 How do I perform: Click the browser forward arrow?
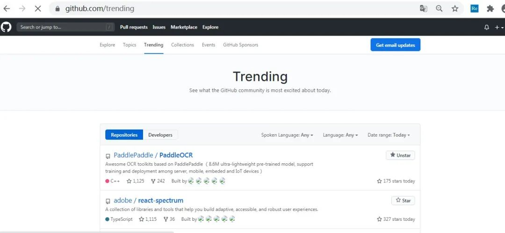(x=22, y=9)
